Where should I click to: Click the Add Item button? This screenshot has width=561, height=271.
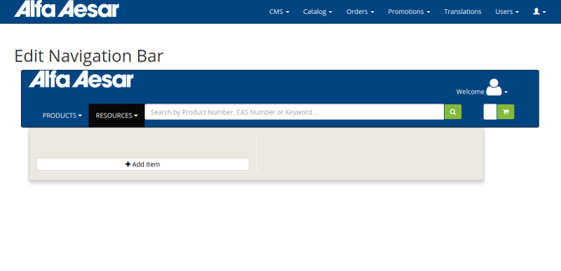(143, 165)
